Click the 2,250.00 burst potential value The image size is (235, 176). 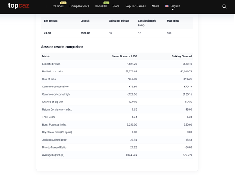[x=132, y=125]
